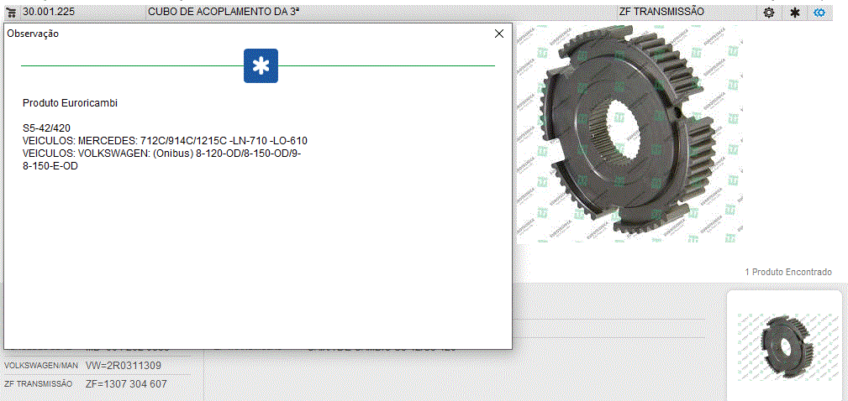Click the VOLKSWAGEN/MAN manufacturer label
The height and width of the screenshot is (401, 848).
point(40,366)
